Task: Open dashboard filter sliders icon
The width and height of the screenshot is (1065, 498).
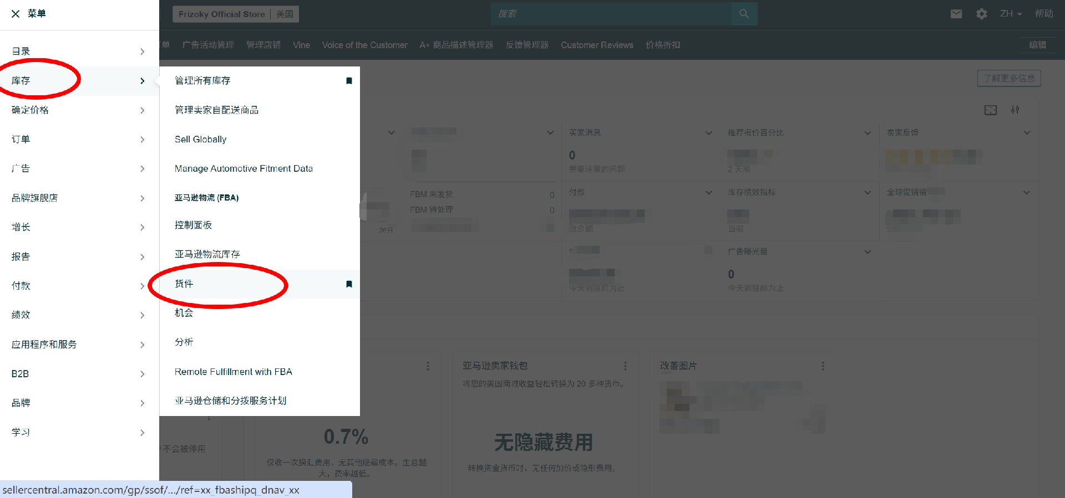Action: coord(1015,110)
